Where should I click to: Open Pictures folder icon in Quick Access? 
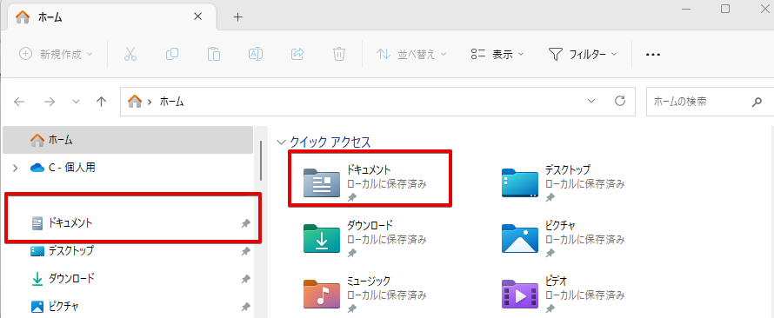520,239
